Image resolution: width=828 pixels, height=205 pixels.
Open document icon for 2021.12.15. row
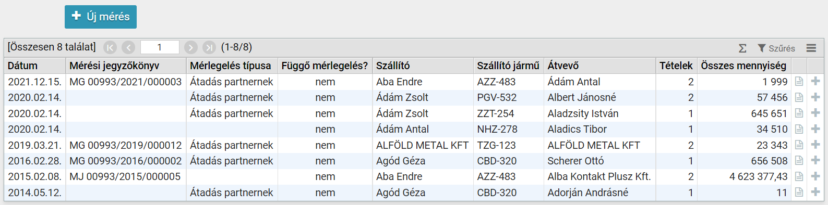click(799, 82)
